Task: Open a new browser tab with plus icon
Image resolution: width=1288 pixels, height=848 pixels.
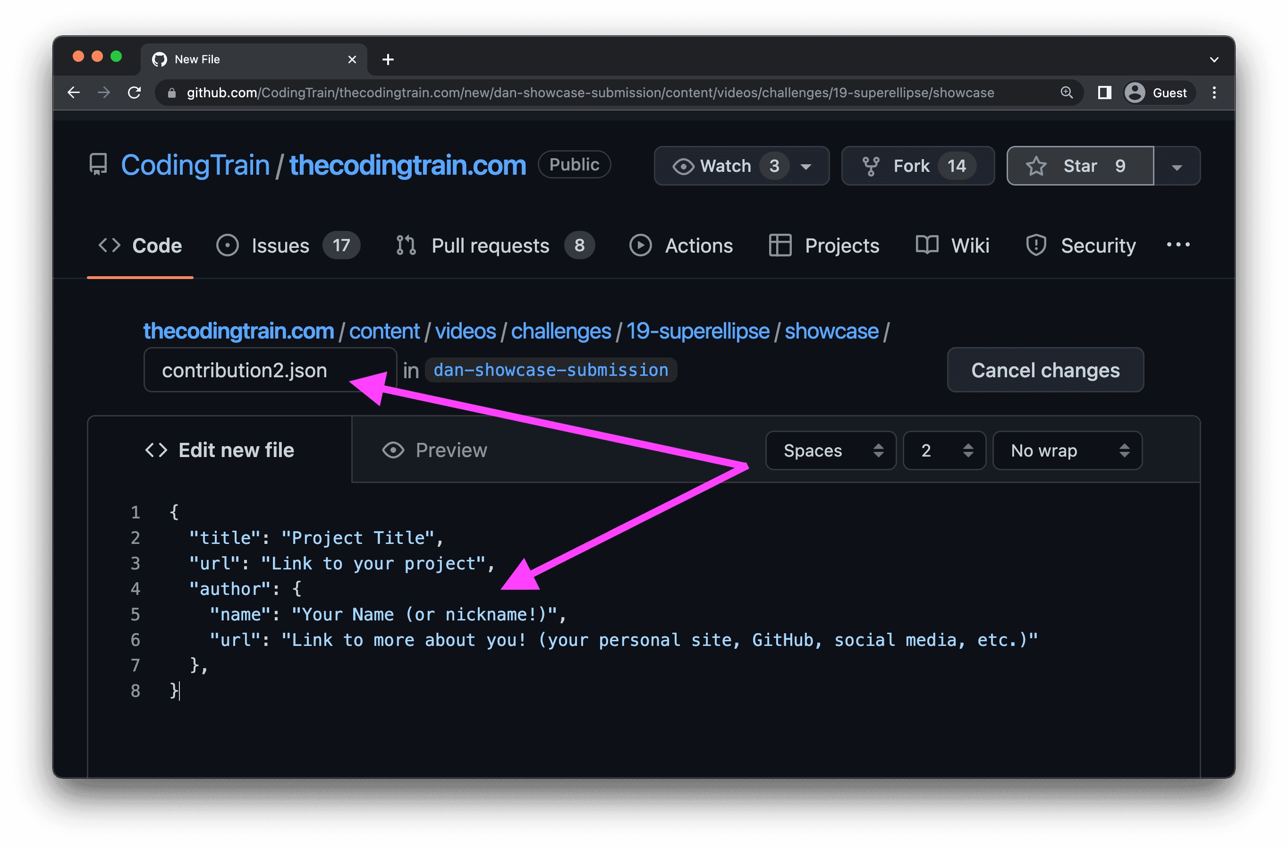Action: click(x=388, y=59)
